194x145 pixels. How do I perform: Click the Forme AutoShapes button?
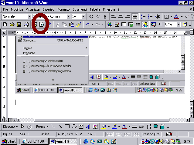click(42, 126)
